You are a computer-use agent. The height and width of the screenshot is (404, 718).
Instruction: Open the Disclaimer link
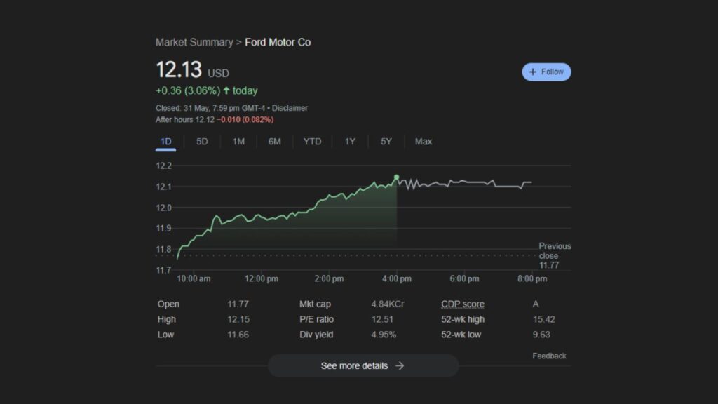(x=290, y=108)
